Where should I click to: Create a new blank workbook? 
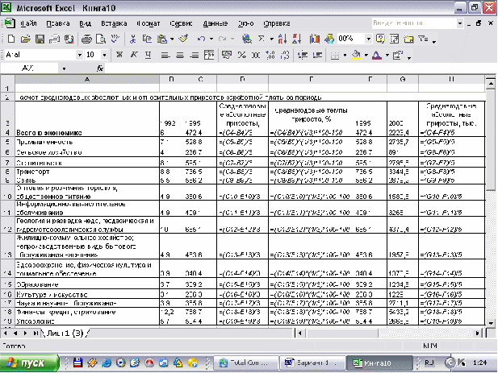pyautogui.click(x=11, y=39)
